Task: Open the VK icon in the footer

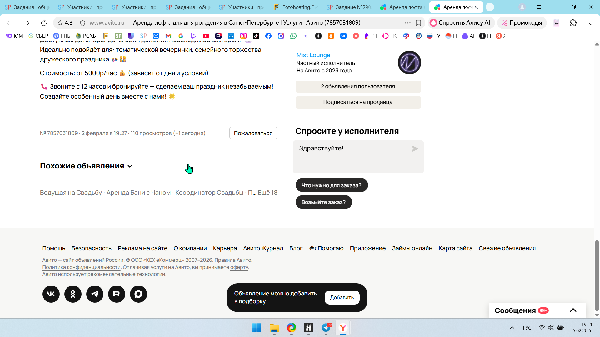Action: click(51, 294)
